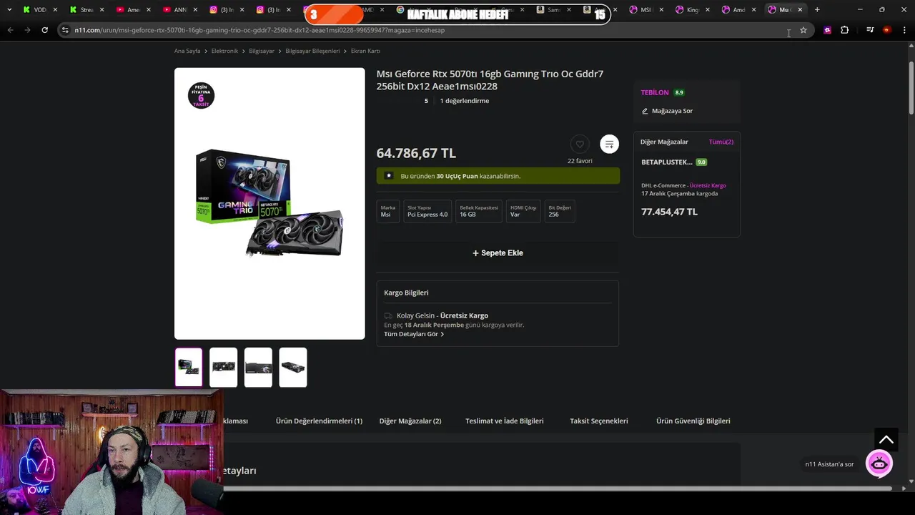Click the add-to-list icon beside heart
915x515 pixels.
coord(609,144)
